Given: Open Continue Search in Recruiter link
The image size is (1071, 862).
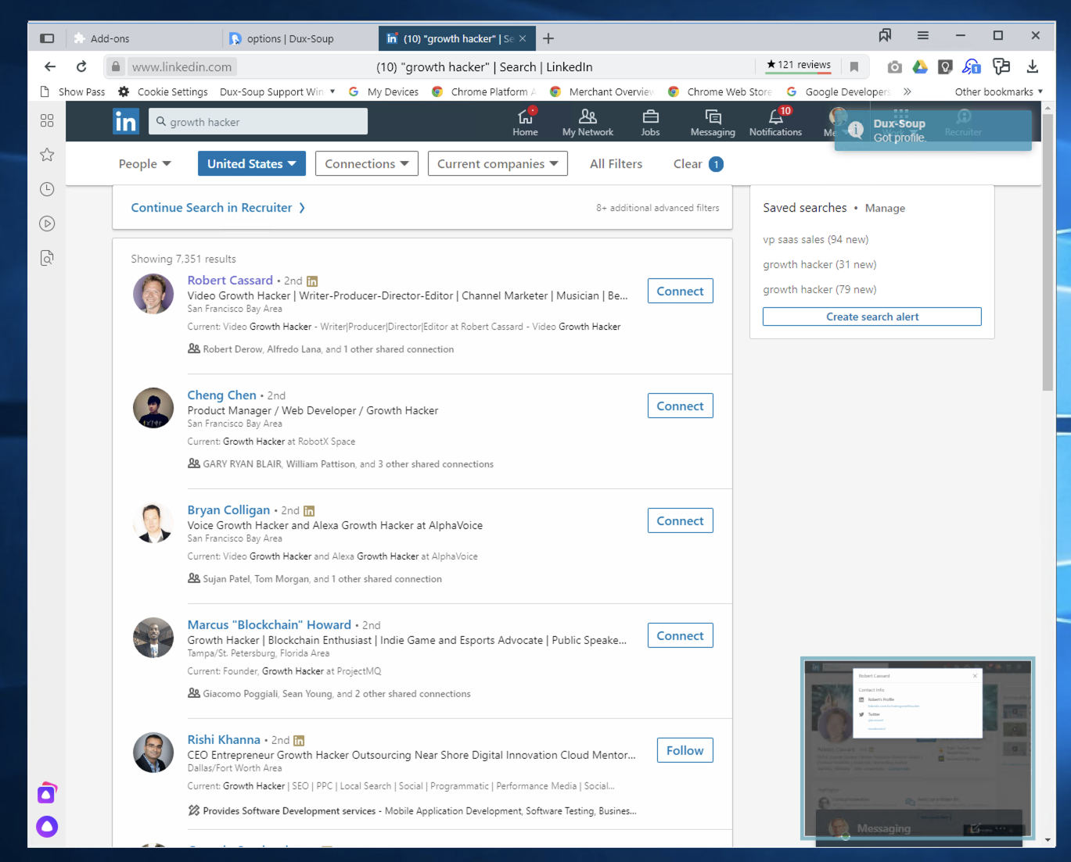Looking at the screenshot, I should pos(218,207).
